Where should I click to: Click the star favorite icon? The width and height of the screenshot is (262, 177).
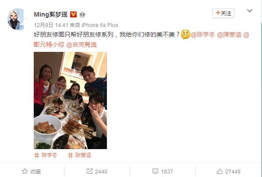[25, 171]
